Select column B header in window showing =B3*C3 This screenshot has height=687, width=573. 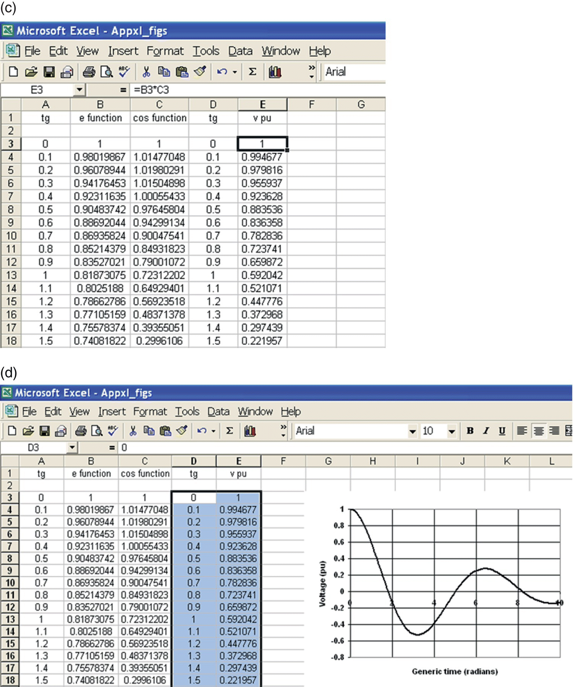[x=100, y=104]
